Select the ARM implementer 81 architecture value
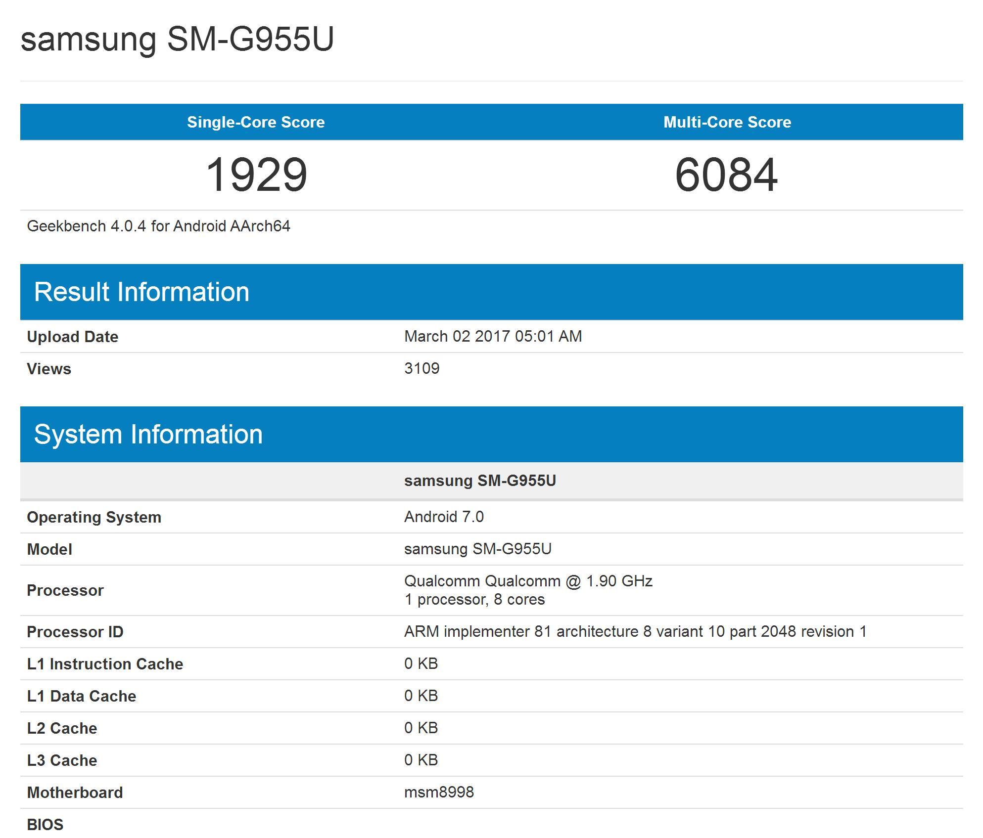 [636, 631]
